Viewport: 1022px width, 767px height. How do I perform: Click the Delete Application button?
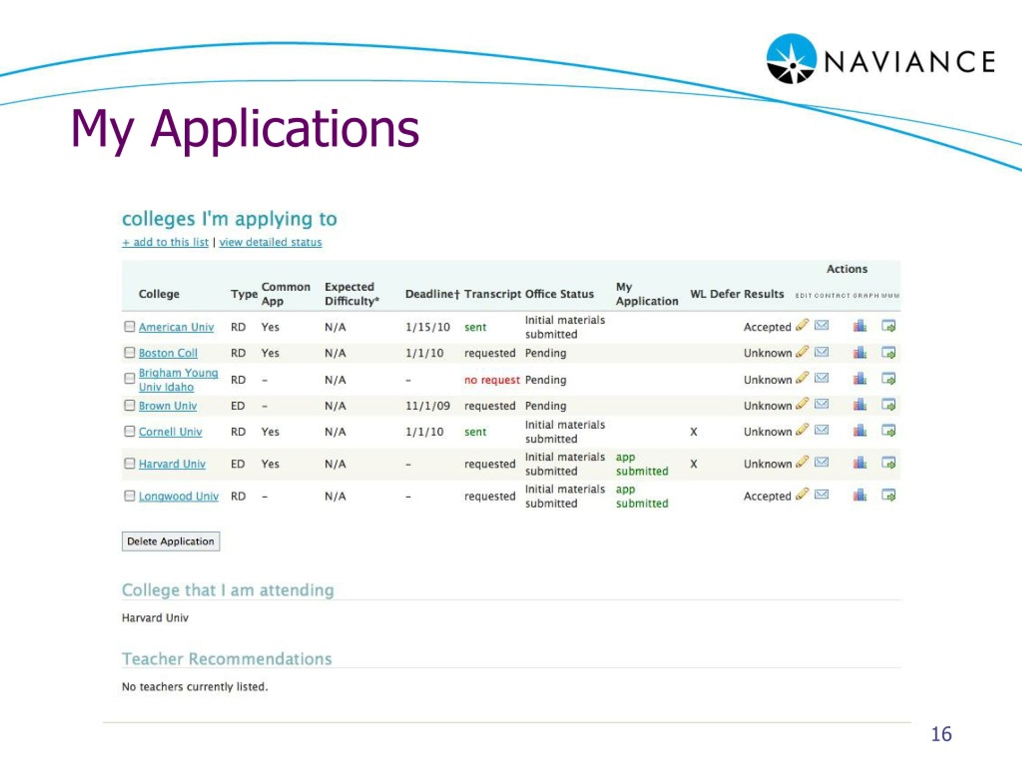coord(170,541)
